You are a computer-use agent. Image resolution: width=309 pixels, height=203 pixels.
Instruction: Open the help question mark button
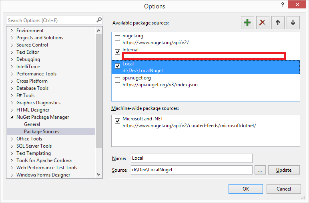(x=283, y=4)
